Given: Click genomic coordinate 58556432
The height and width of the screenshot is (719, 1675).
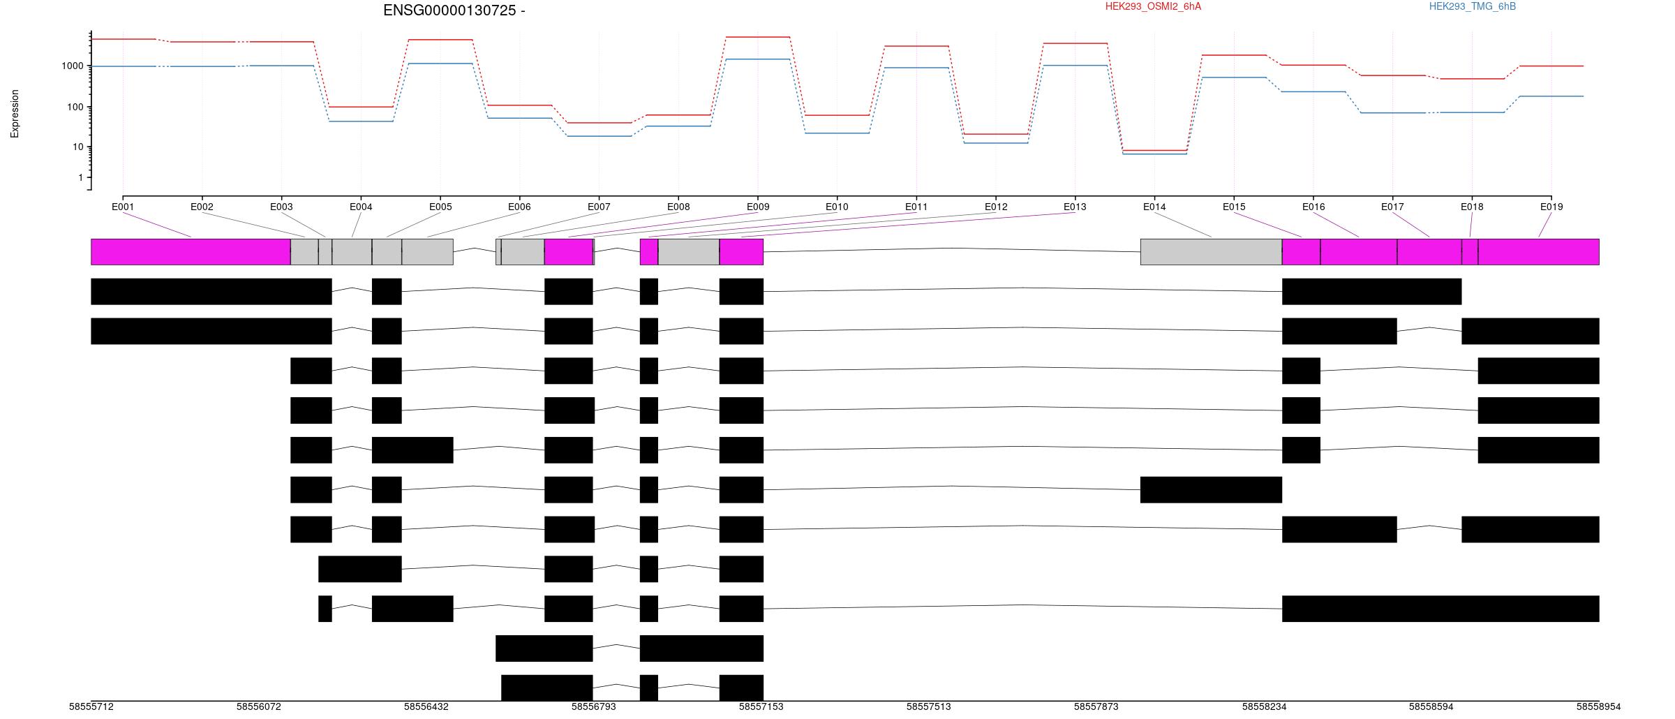Looking at the screenshot, I should tap(426, 706).
